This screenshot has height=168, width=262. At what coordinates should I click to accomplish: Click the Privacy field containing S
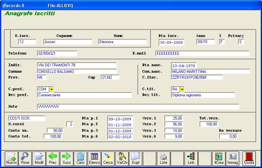(x=241, y=42)
